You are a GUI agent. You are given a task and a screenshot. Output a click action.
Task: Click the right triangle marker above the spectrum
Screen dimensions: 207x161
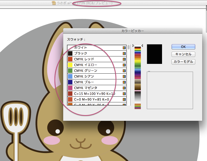[x=133, y=45]
